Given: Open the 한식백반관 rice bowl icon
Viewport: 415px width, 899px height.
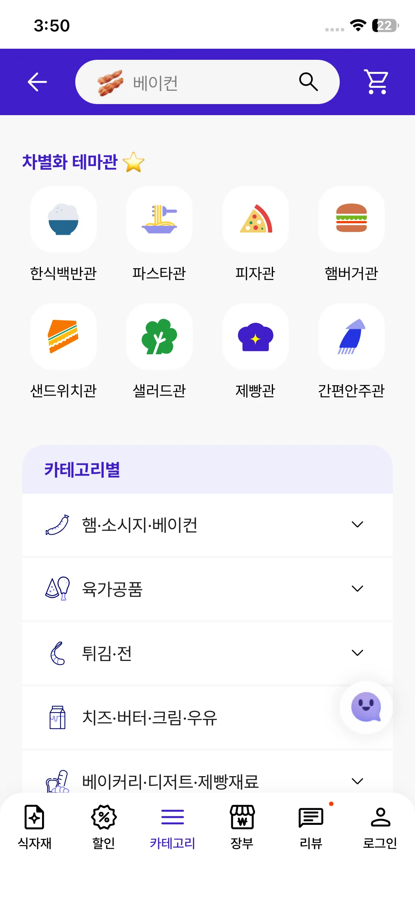Looking at the screenshot, I should [63, 219].
